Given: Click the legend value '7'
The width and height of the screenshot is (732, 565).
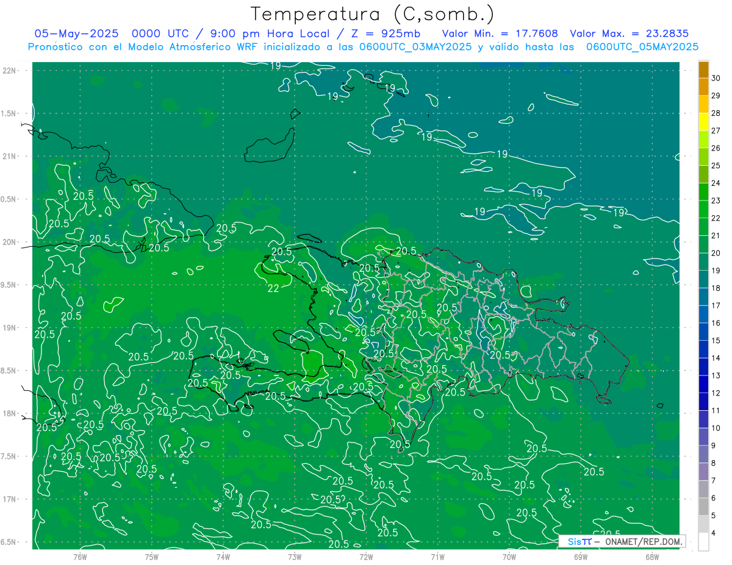Looking at the screenshot, I should pos(714,481).
